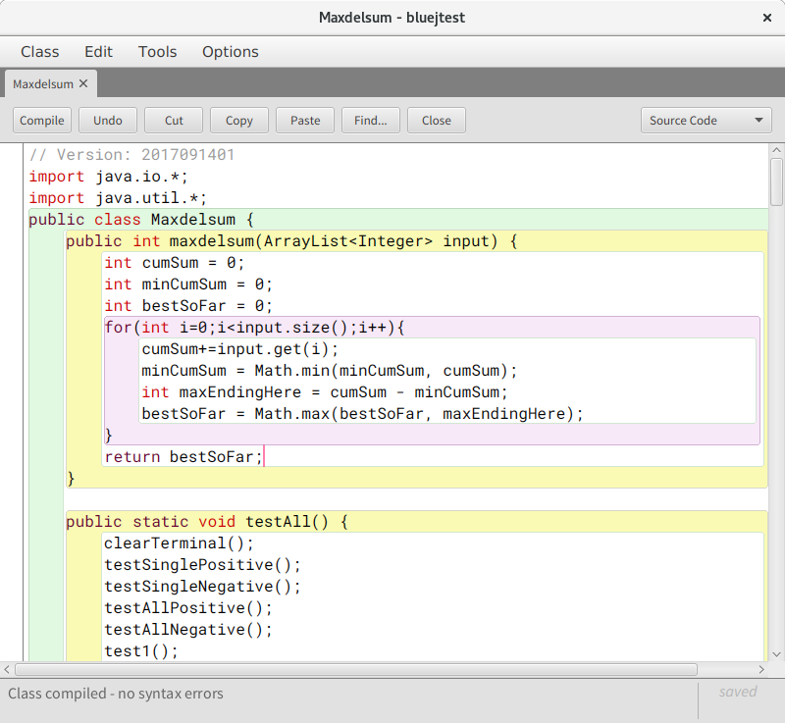Click the vertical scrollbar down arrow

pyautogui.click(x=776, y=654)
